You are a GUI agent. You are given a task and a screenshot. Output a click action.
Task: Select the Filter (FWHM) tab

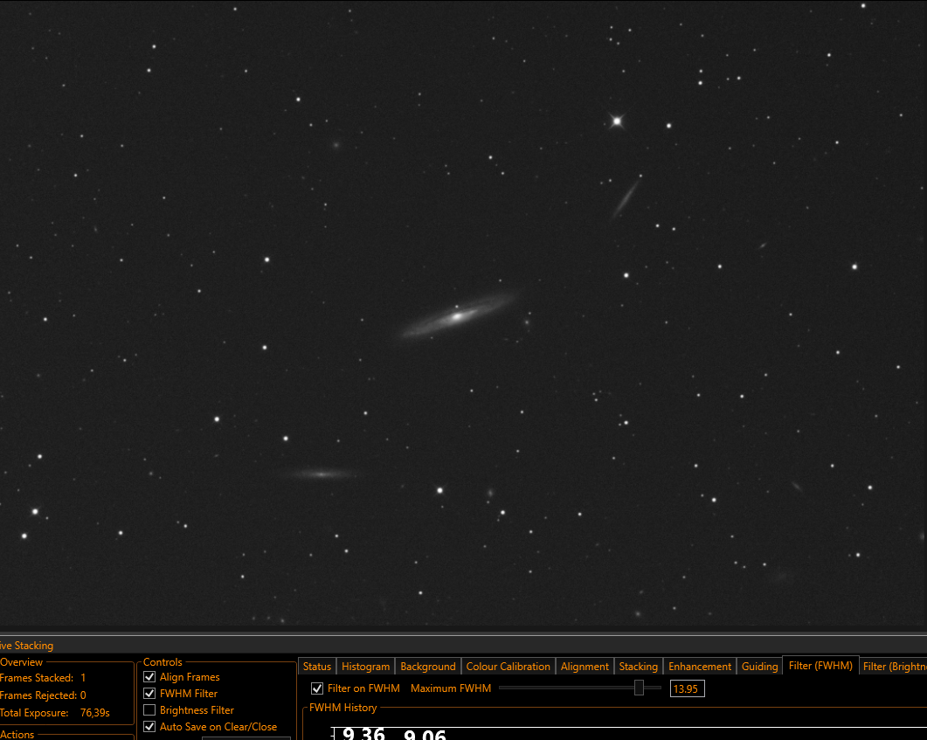[x=820, y=666]
